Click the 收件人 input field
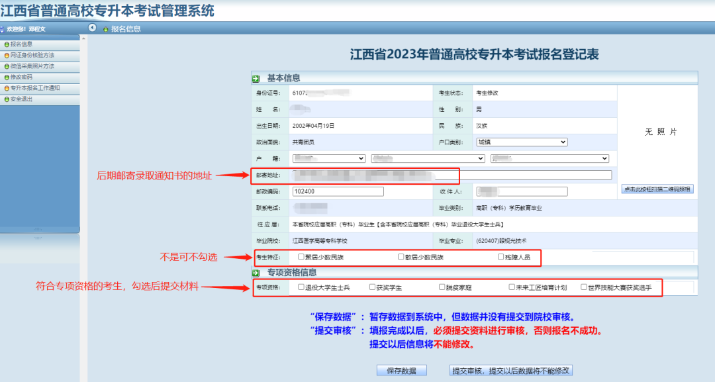Viewport: 715px width, 382px height. coord(522,191)
